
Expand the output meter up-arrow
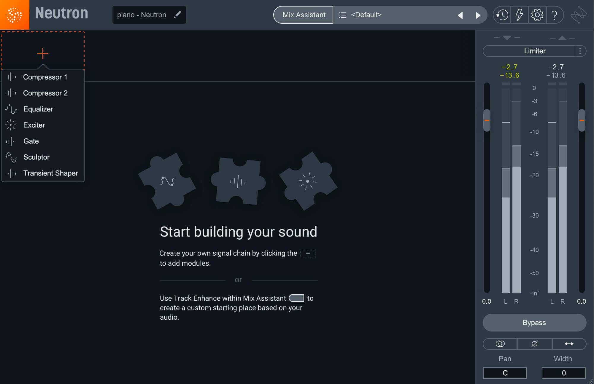pyautogui.click(x=562, y=38)
